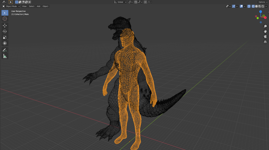Screen dimensions: 269x150
Task: Open the Add menu
Action: [38, 6]
